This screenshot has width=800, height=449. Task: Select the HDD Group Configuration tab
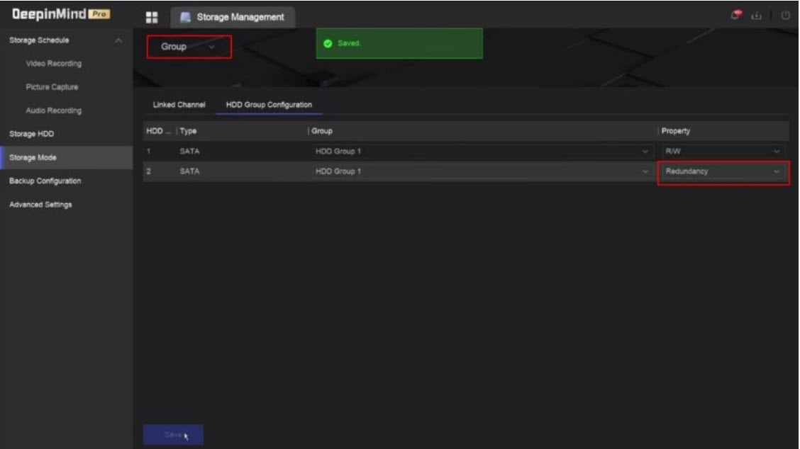pyautogui.click(x=269, y=105)
